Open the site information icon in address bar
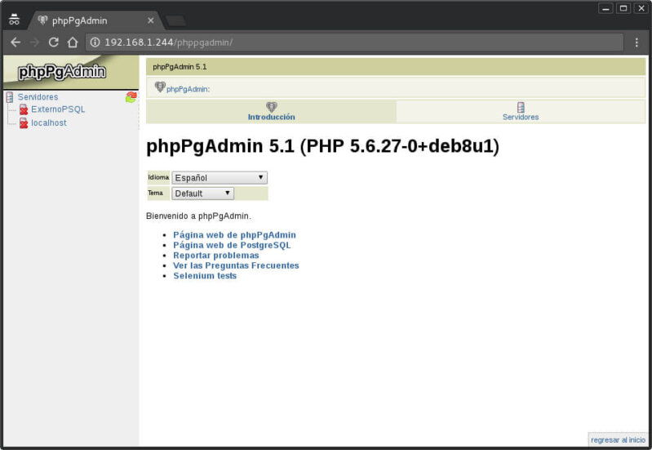This screenshot has width=652, height=450. click(95, 42)
